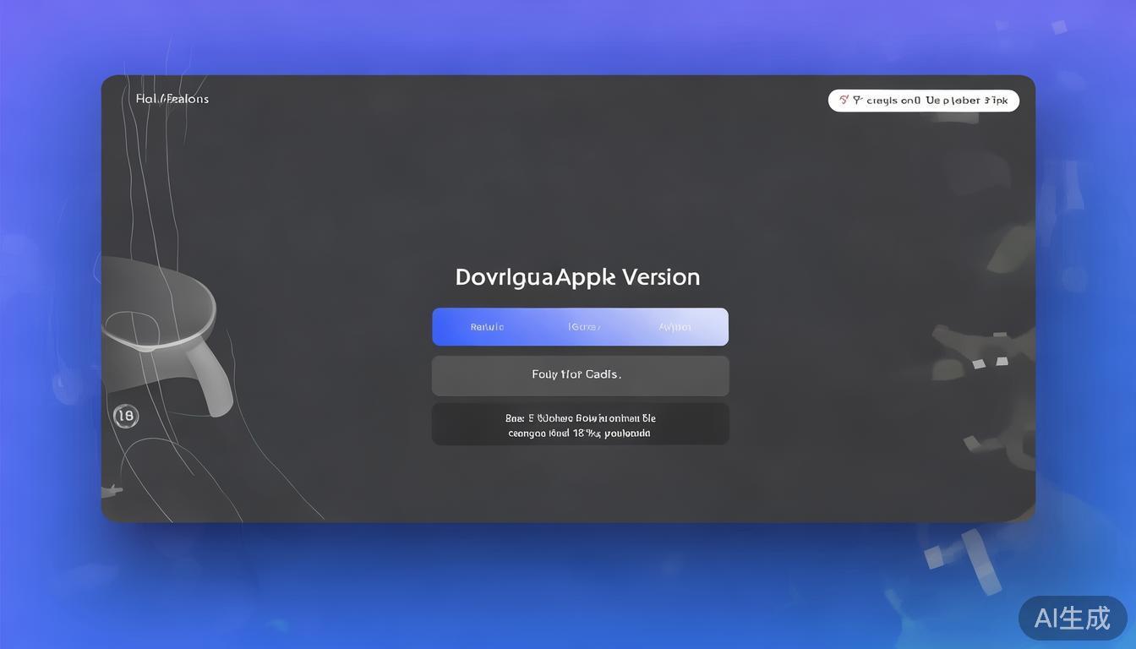Screen dimensions: 1136x649
Task: Click the AI生成 watermark badge
Action: click(x=1072, y=618)
